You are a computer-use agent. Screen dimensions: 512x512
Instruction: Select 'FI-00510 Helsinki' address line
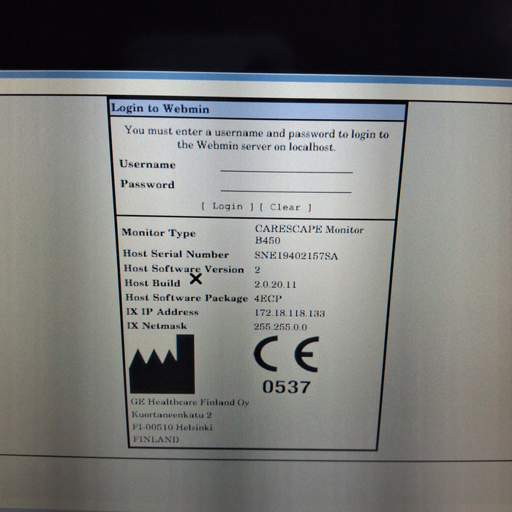click(173, 427)
